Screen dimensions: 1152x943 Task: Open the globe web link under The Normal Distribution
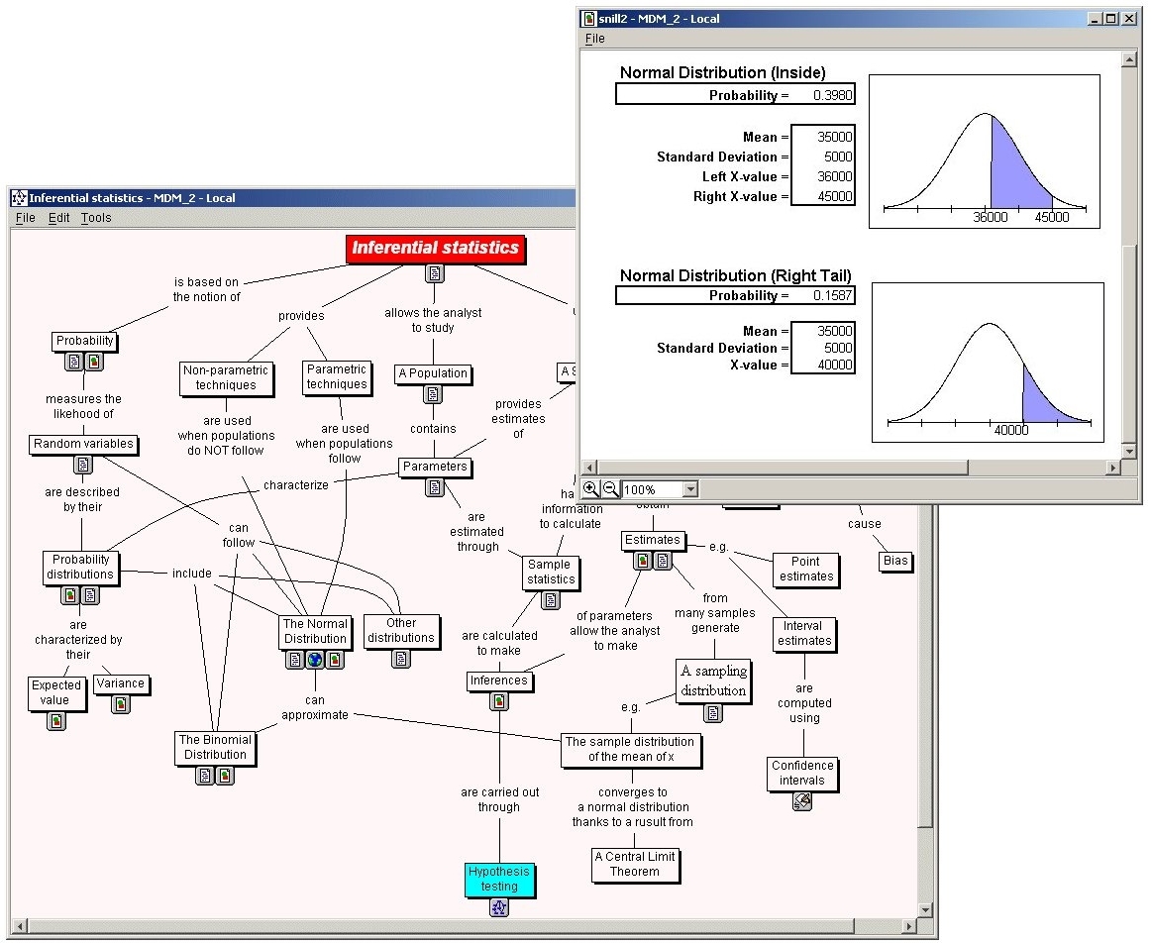click(x=314, y=660)
